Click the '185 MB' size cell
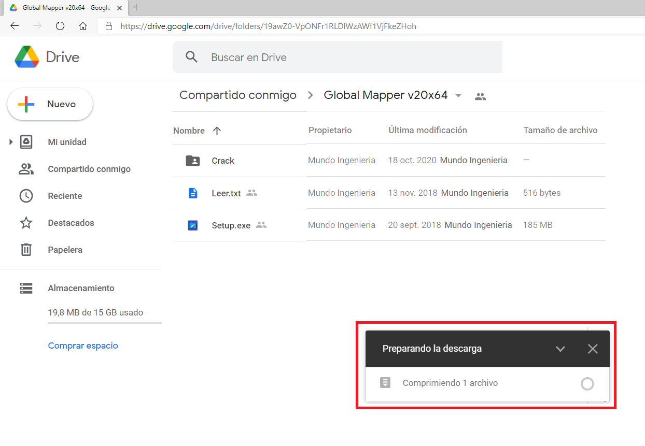The height and width of the screenshot is (446, 645). [538, 225]
